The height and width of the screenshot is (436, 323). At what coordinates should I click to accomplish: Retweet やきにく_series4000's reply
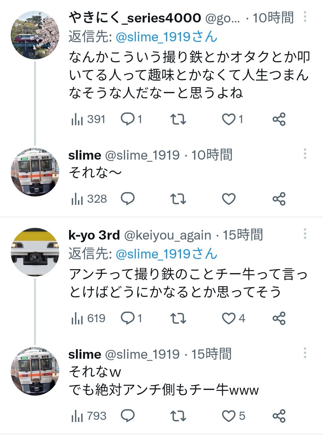tap(178, 120)
